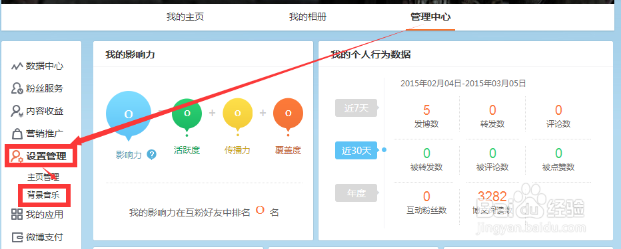Open 微博支付 in the sidebar

[45, 237]
